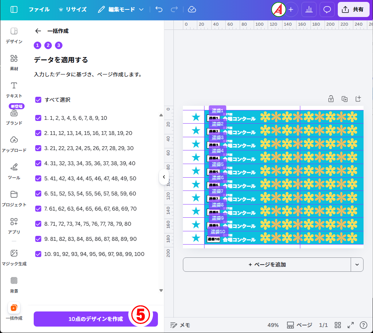
Task: Toggle the すべて選択 checkbox
Action: click(38, 100)
